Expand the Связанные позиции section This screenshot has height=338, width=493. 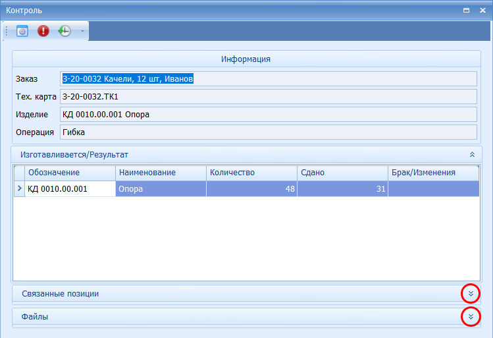pos(471,293)
